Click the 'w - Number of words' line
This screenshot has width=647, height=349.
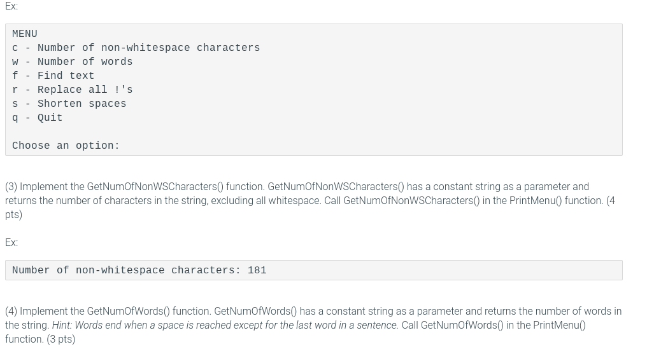(x=72, y=62)
